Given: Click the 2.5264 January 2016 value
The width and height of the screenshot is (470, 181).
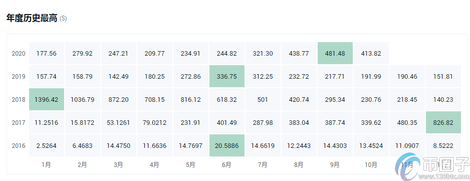Looking at the screenshot, I should click(x=47, y=146).
